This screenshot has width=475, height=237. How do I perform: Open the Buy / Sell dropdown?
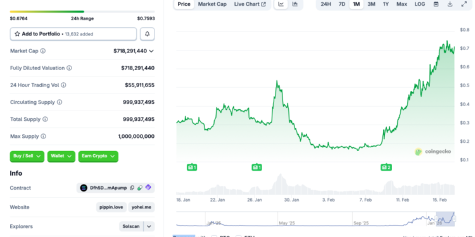pyautogui.click(x=27, y=156)
